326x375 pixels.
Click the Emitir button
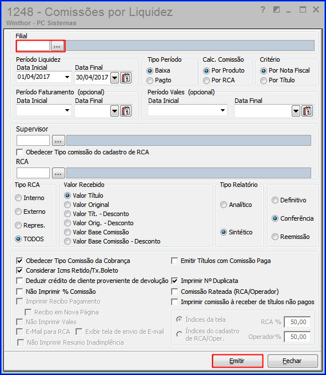[237, 361]
